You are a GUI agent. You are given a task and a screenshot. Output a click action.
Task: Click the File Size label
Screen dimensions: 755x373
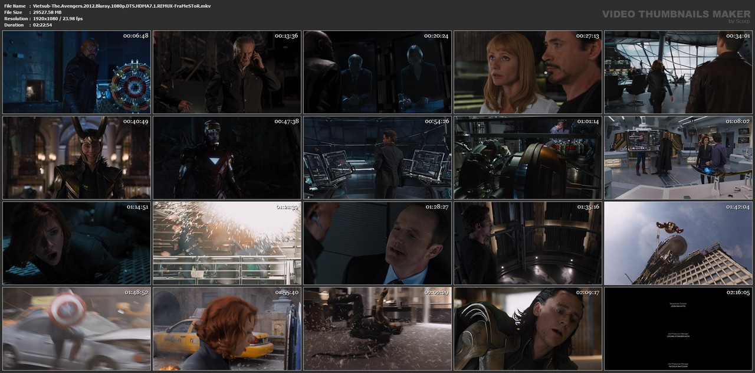[14, 12]
